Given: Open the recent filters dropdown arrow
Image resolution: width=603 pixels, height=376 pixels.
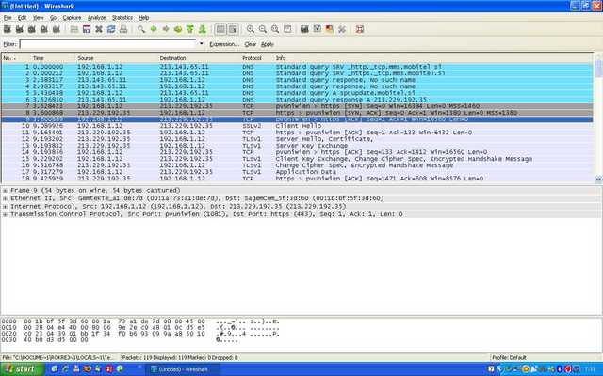Looking at the screenshot, I should pos(201,44).
